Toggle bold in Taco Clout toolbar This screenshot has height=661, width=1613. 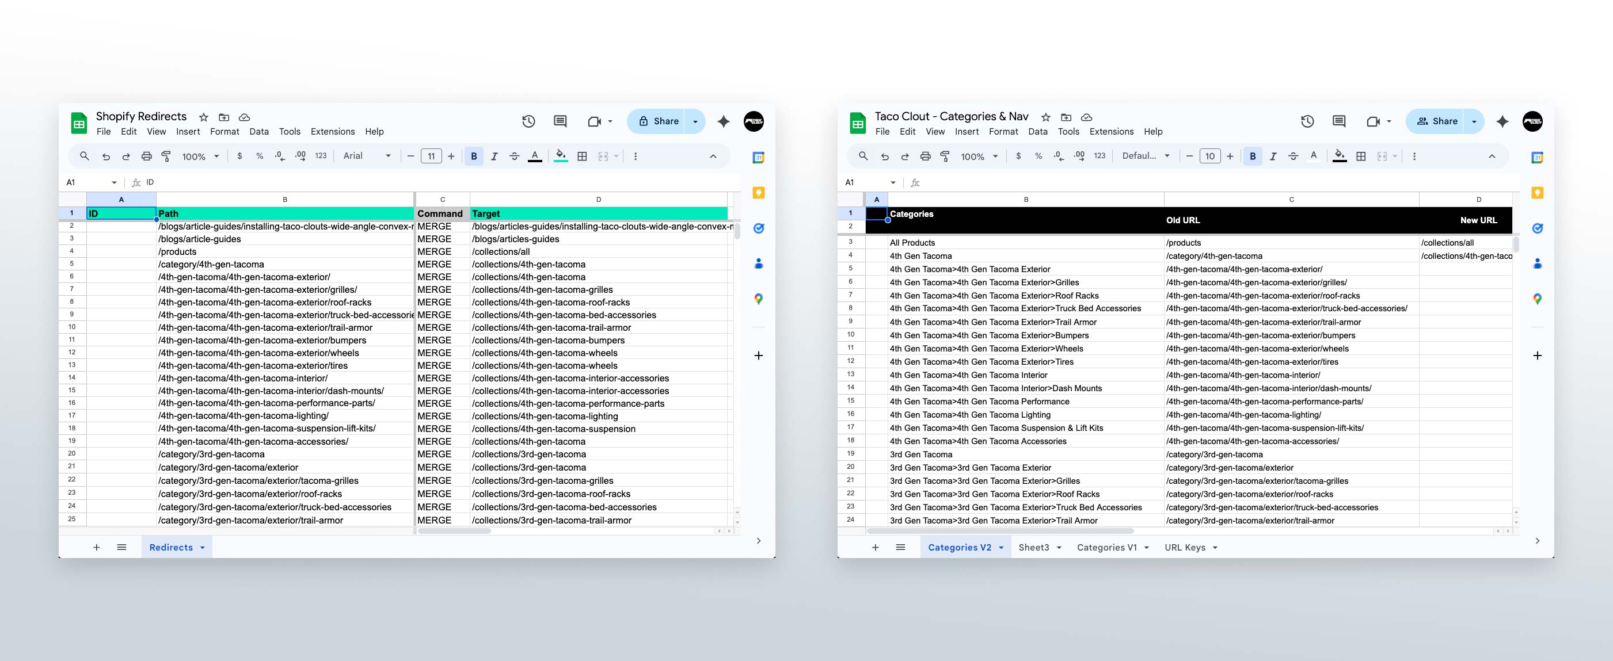[1253, 156]
